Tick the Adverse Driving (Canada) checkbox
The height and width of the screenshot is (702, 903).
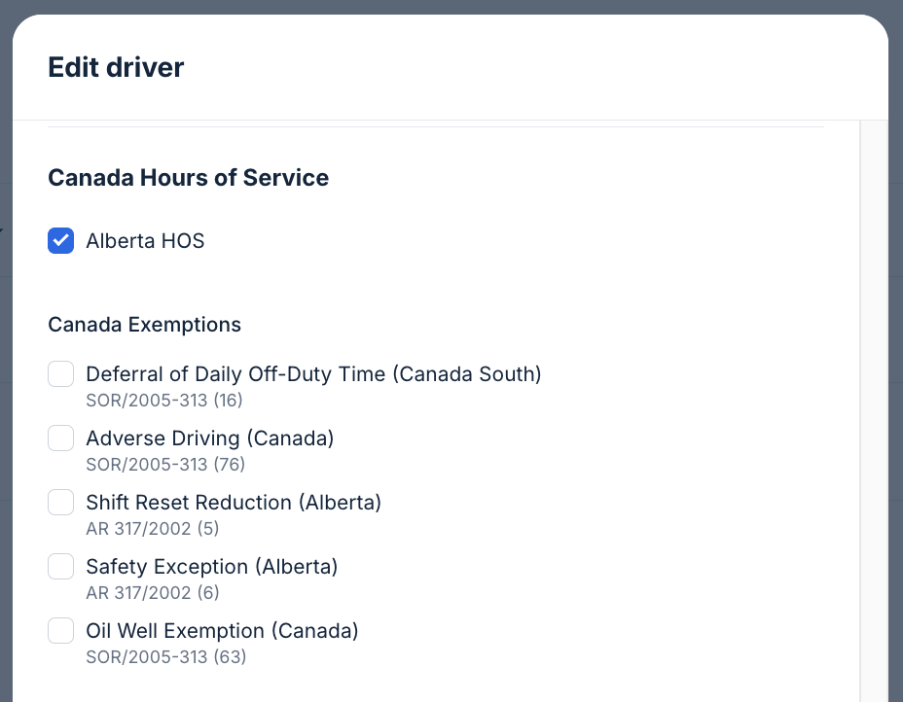pyautogui.click(x=61, y=438)
